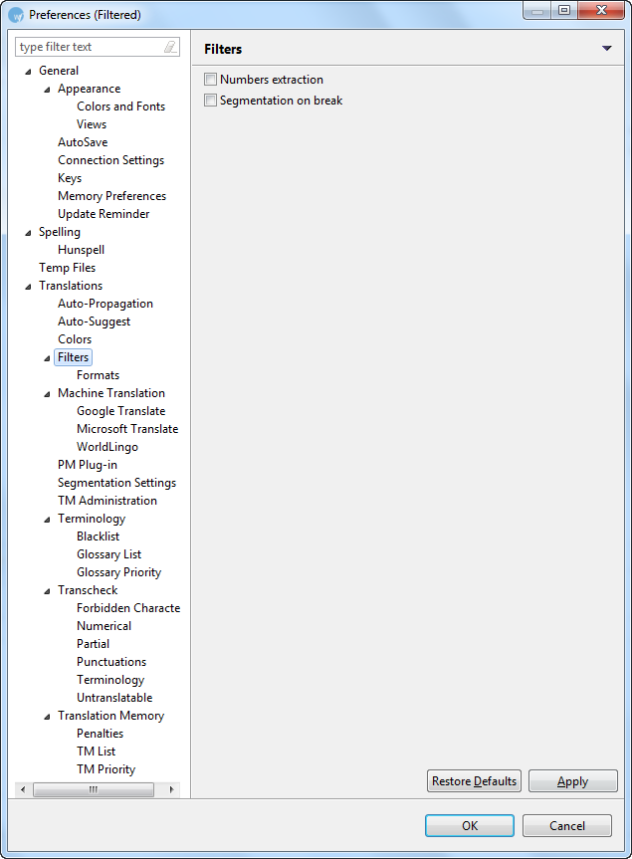Select the Translation Memory label
This screenshot has width=632, height=859.
110,716
